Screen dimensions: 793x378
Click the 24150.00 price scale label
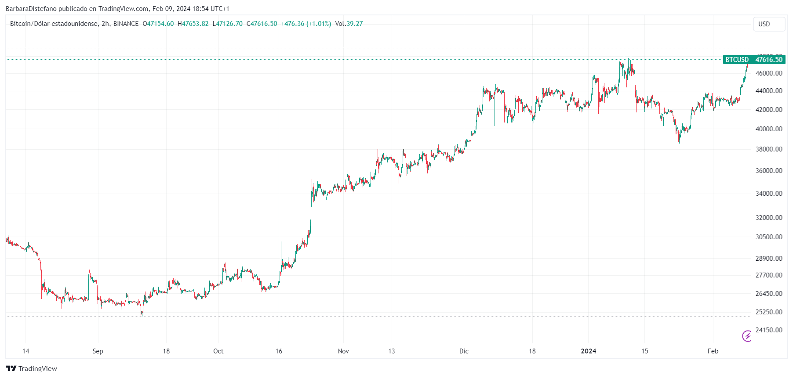769,330
